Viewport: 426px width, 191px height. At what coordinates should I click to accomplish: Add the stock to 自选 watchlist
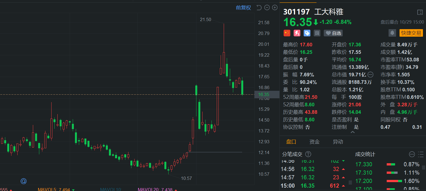[333, 33]
